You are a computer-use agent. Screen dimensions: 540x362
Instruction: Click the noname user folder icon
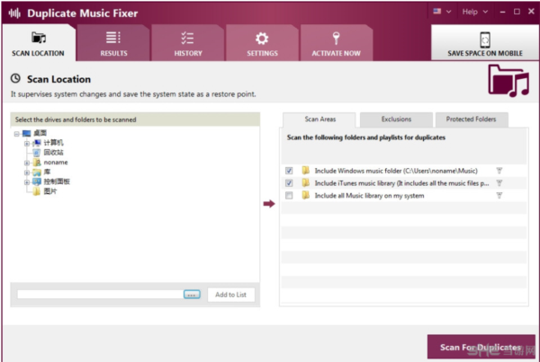(x=37, y=163)
